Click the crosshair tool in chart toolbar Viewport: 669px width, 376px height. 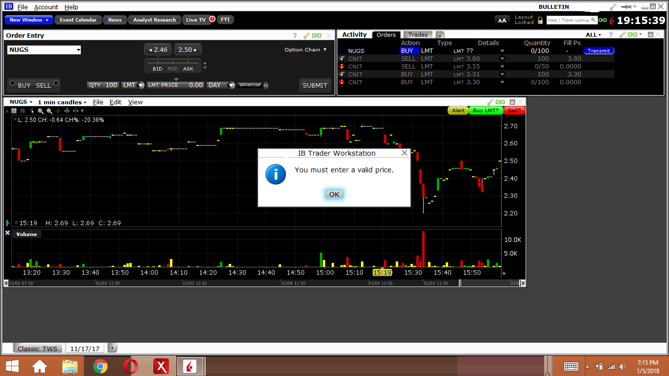tap(58, 111)
